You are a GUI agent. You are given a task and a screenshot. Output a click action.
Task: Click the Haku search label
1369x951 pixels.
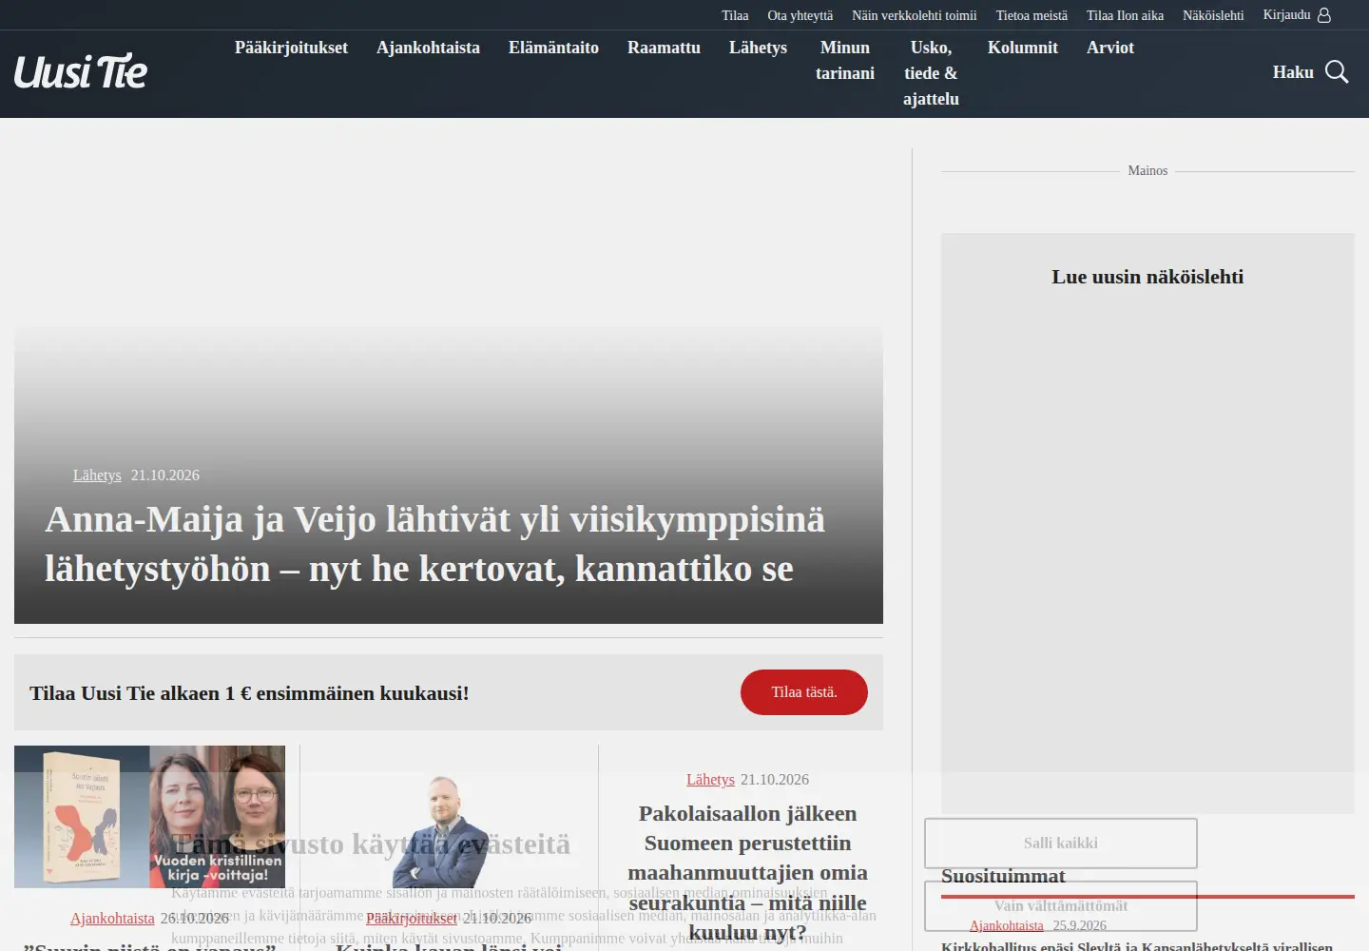click(1293, 72)
